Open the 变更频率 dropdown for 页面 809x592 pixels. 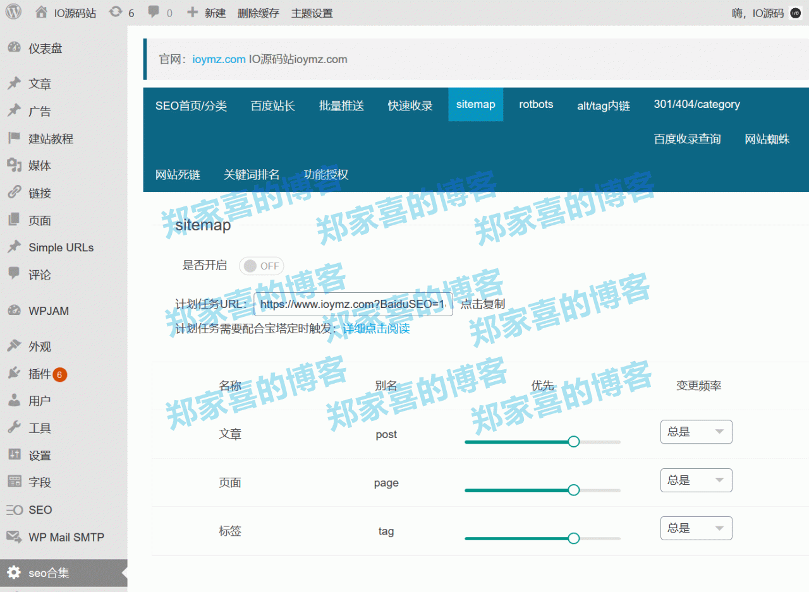(696, 480)
